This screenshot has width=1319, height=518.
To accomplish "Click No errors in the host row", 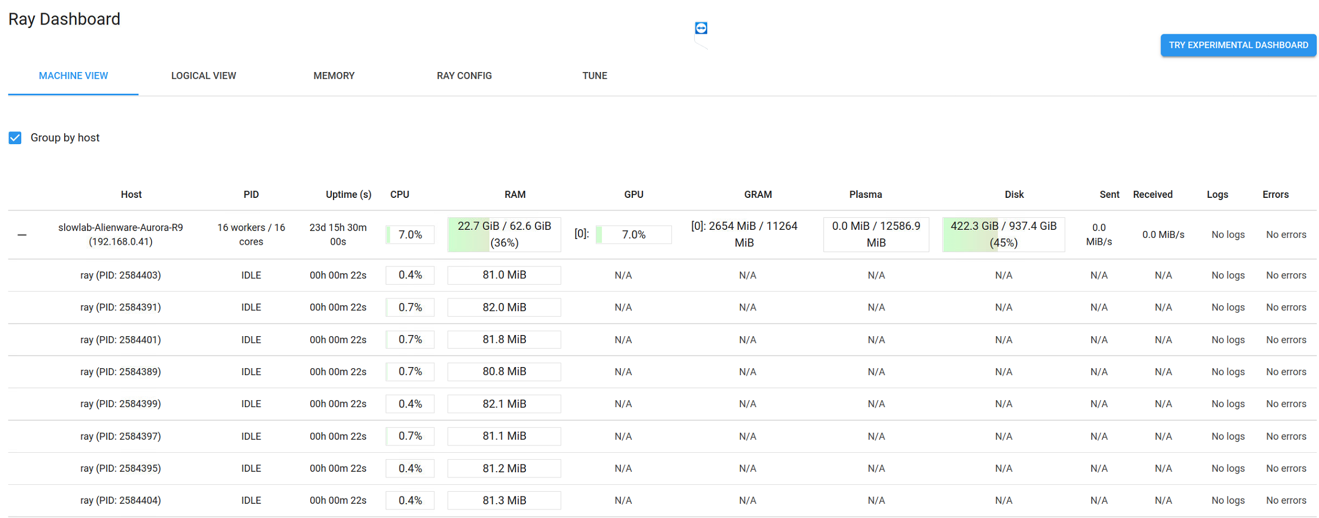I will click(x=1286, y=234).
